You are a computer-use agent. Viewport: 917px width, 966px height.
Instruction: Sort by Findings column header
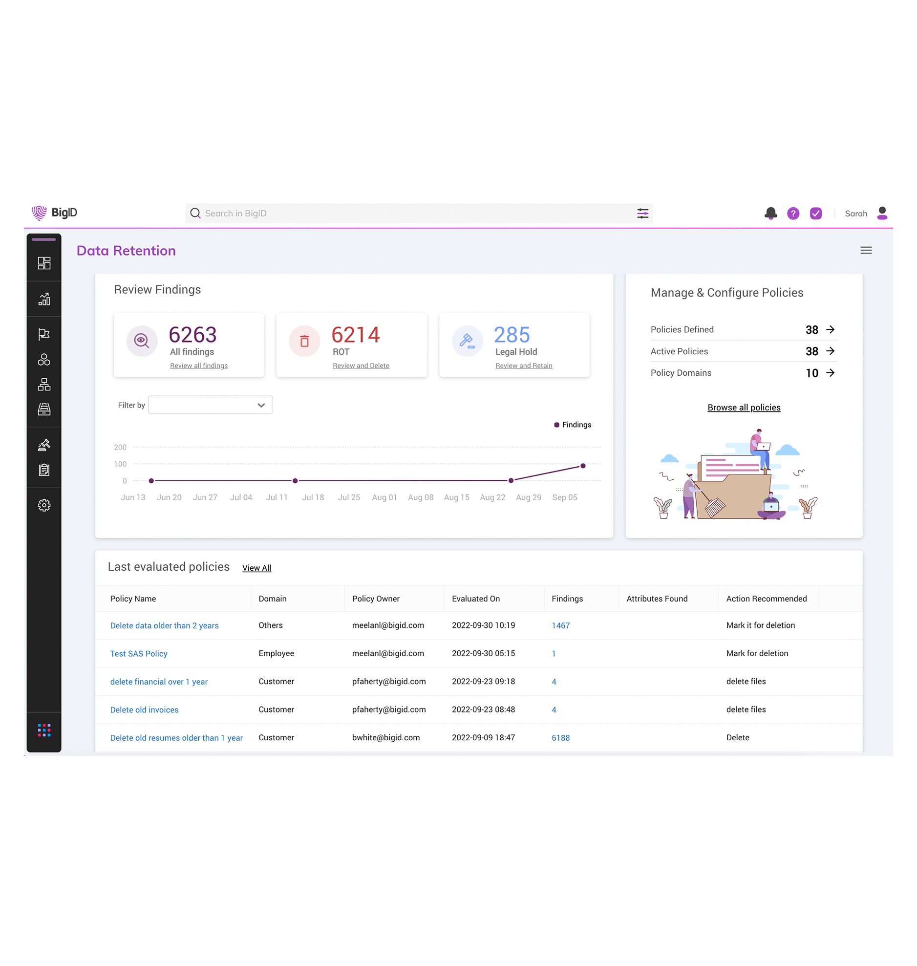[568, 599]
